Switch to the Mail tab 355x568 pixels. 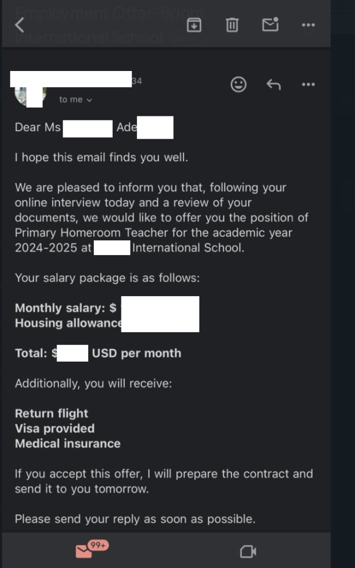pos(84,551)
